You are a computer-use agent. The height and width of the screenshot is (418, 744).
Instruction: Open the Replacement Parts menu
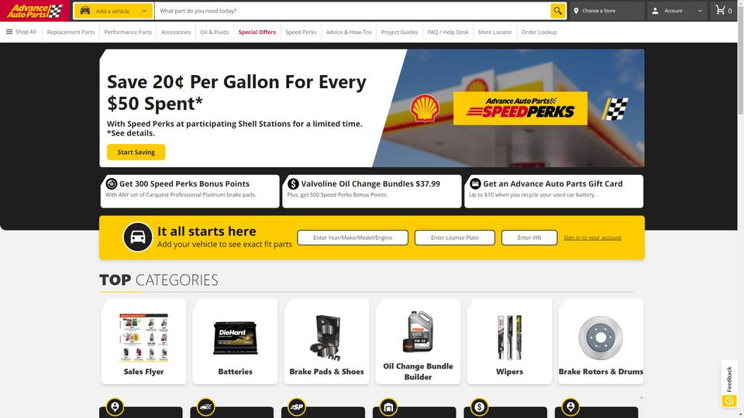(x=71, y=33)
